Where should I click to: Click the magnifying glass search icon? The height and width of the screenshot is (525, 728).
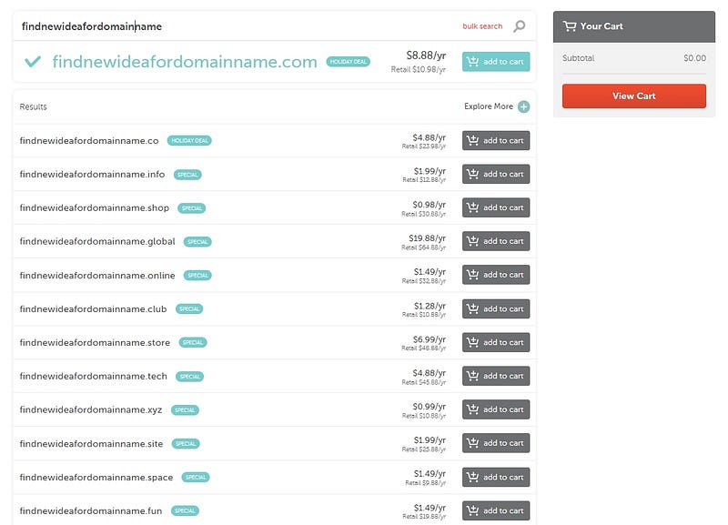[519, 26]
